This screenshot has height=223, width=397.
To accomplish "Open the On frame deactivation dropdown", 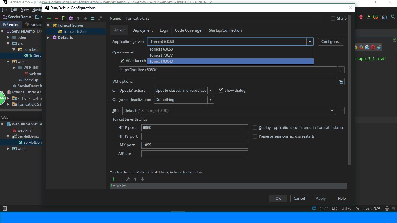I will (211, 100).
